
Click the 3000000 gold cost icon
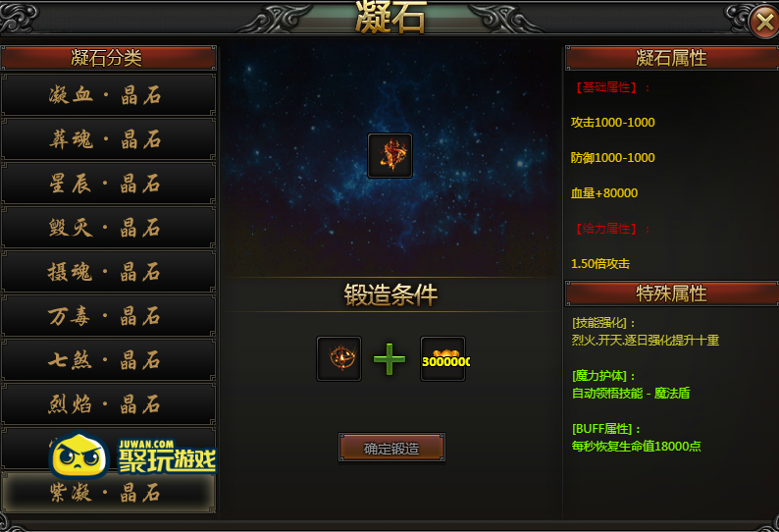[x=443, y=358]
